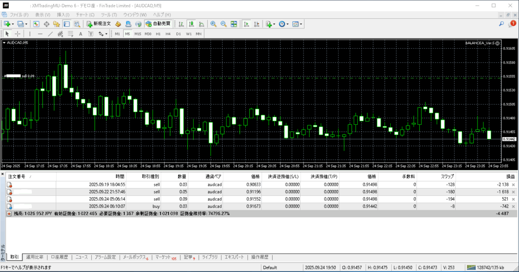
Task: Expand the periodicity clock dropdown
Action: point(288,24)
